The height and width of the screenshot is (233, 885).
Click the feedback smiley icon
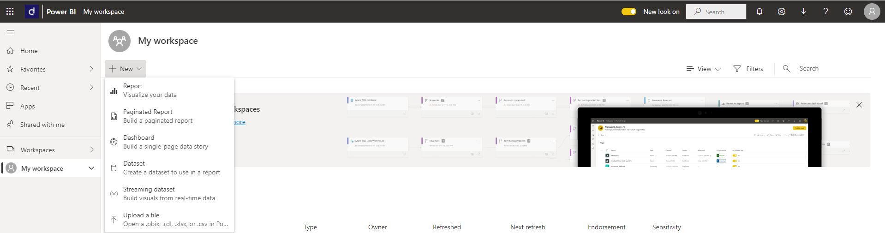click(x=848, y=12)
